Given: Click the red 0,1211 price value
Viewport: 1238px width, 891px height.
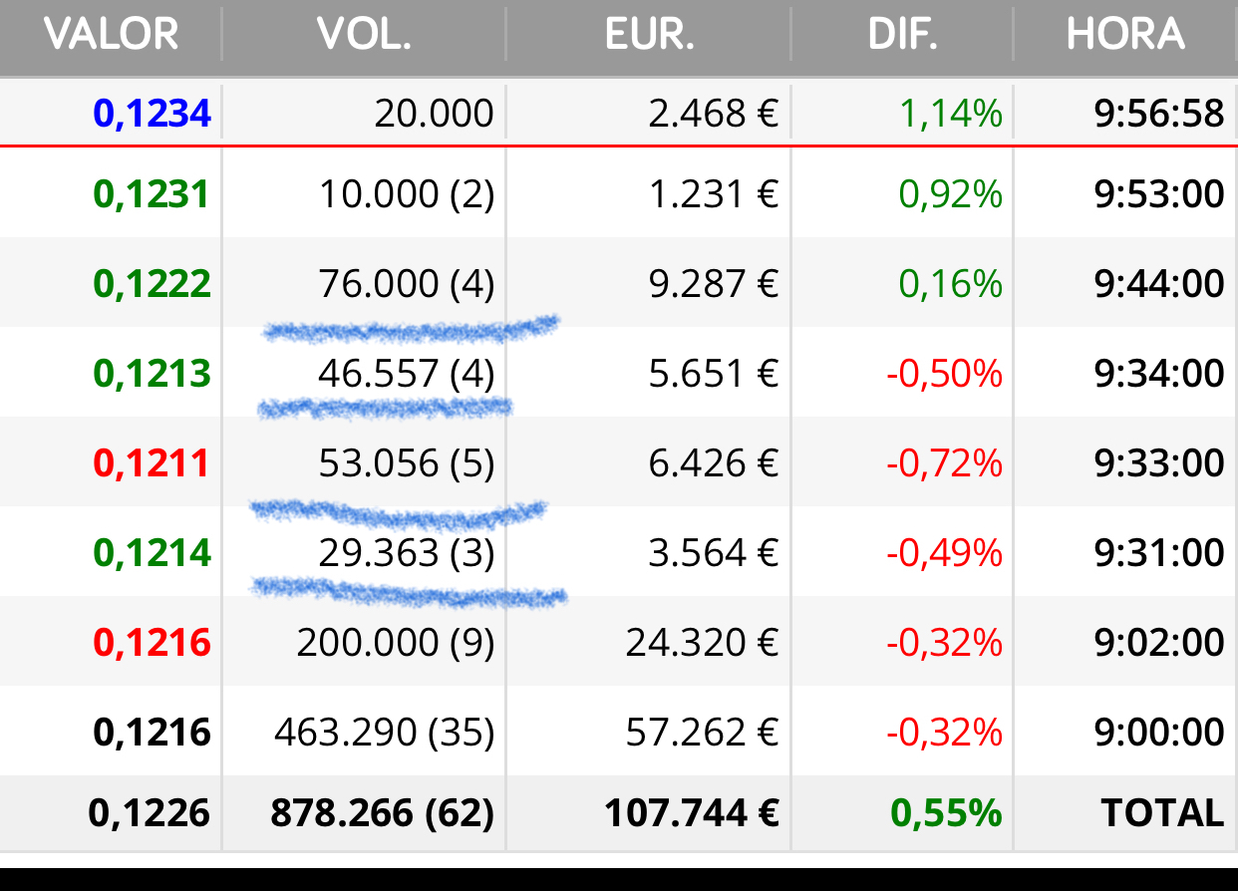Looking at the screenshot, I should tap(152, 463).
